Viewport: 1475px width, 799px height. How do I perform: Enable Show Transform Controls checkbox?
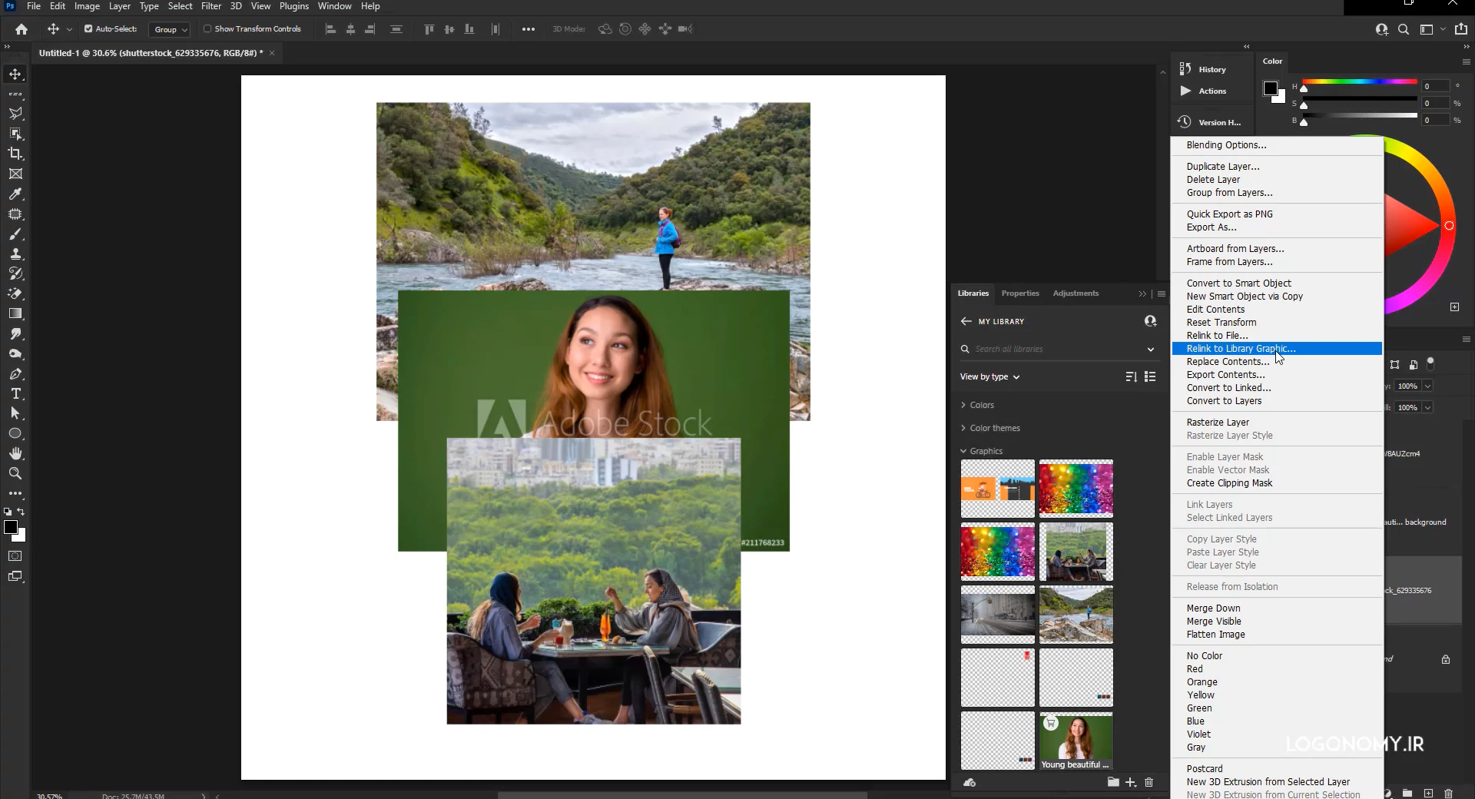click(207, 29)
